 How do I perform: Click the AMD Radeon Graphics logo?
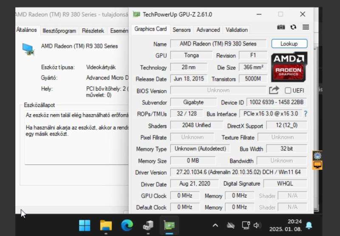click(289, 67)
